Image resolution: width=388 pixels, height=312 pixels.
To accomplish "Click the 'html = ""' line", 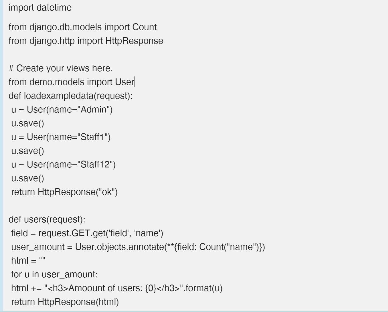I will point(28,260).
